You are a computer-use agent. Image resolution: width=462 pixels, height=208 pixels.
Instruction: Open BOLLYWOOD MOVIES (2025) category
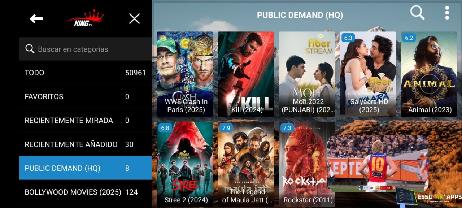coord(86,192)
